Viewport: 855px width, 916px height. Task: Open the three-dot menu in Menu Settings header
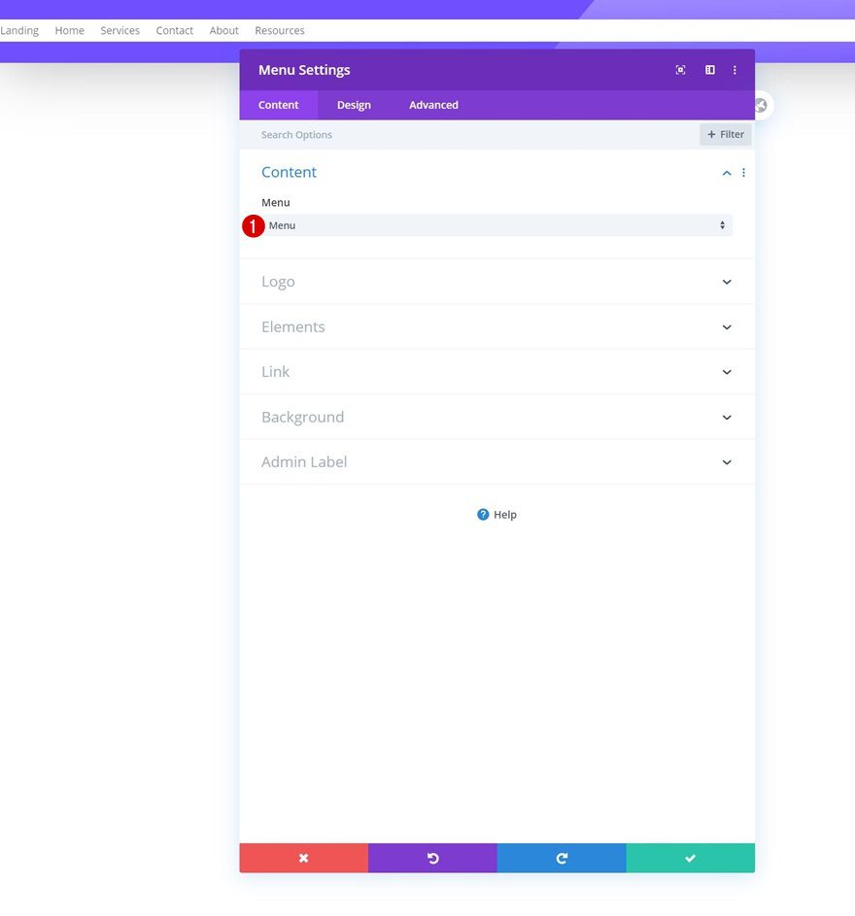coord(735,69)
